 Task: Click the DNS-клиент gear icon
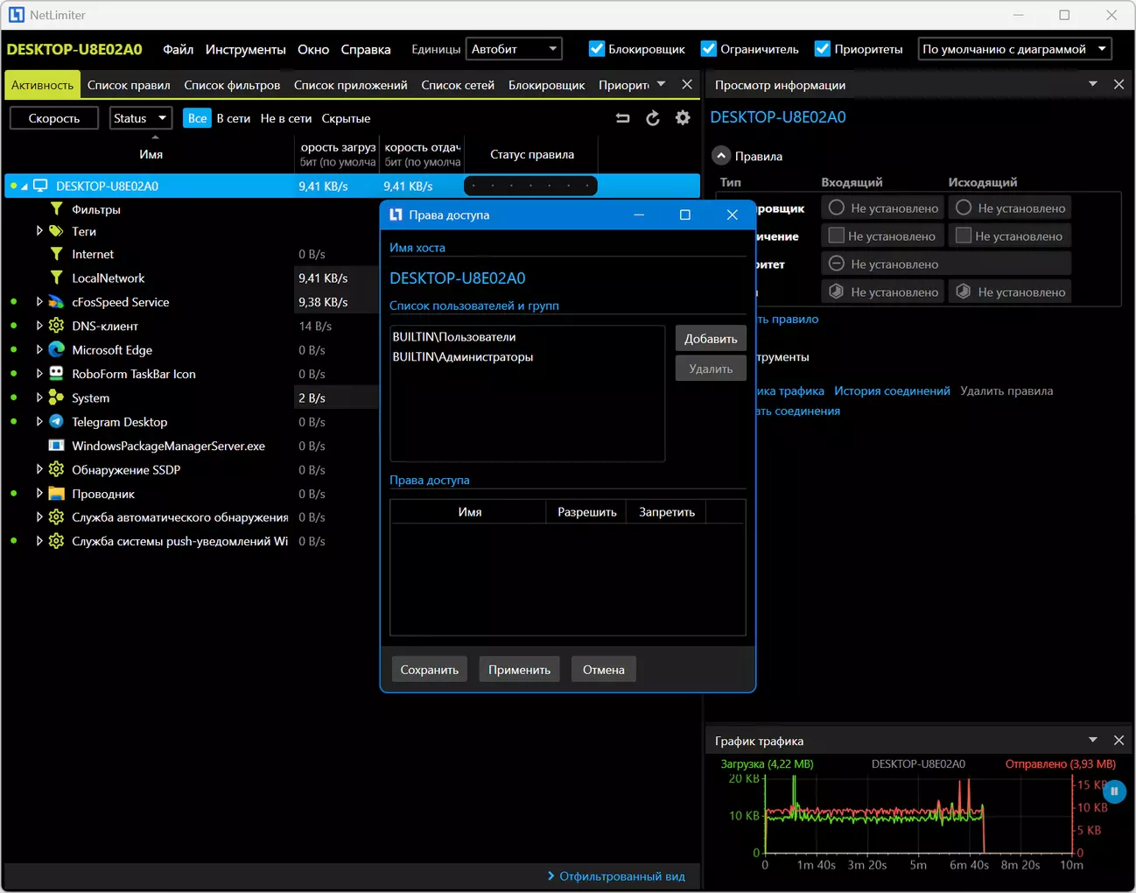tap(56, 326)
